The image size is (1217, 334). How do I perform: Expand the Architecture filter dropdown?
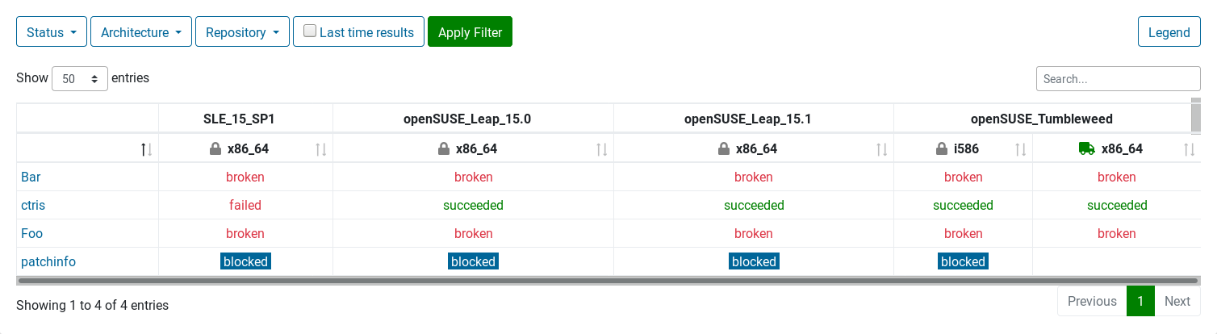[x=141, y=32]
